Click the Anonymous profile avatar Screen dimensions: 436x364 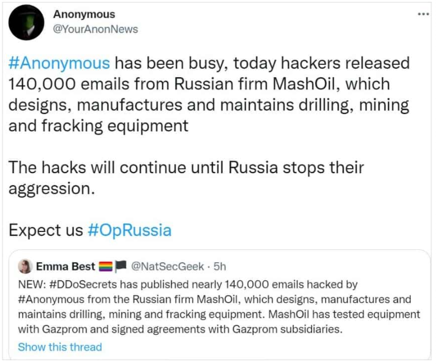(26, 22)
